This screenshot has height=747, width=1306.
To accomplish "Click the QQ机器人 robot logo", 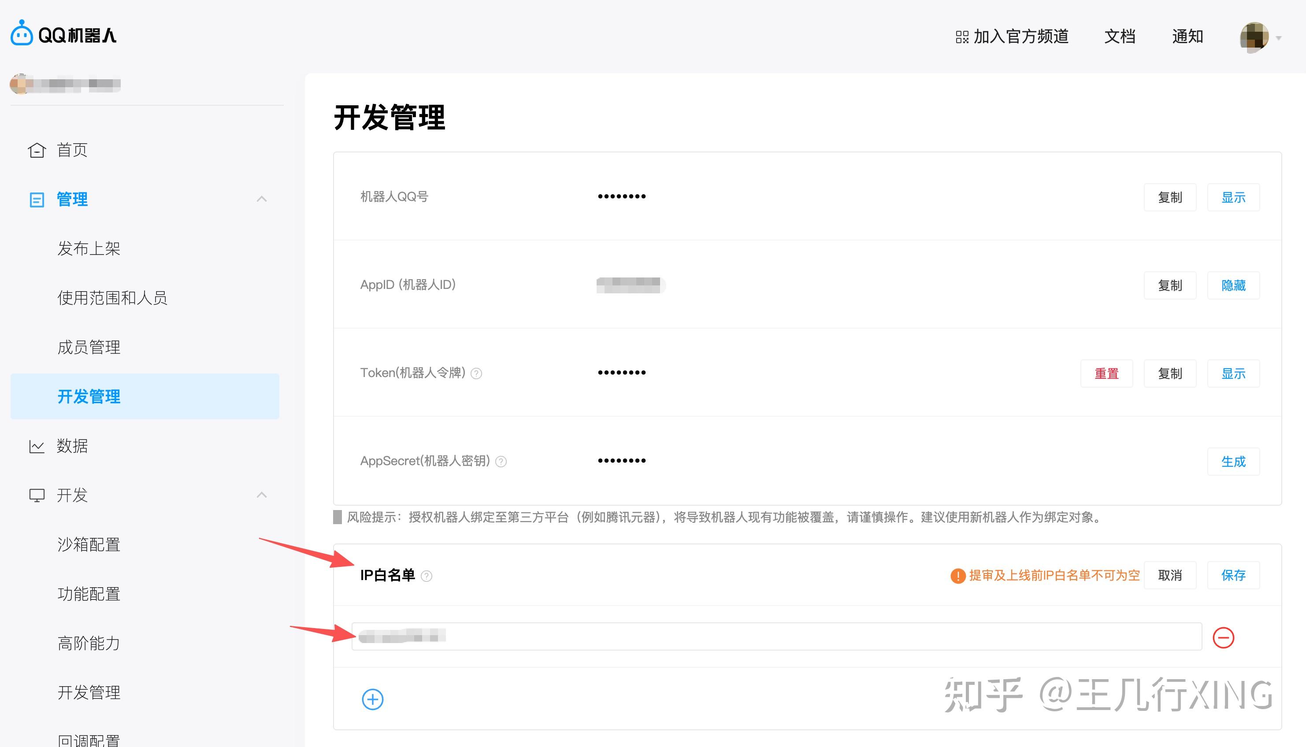I will tap(22, 34).
